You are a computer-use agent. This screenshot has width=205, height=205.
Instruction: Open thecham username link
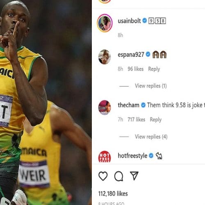pos(128,105)
